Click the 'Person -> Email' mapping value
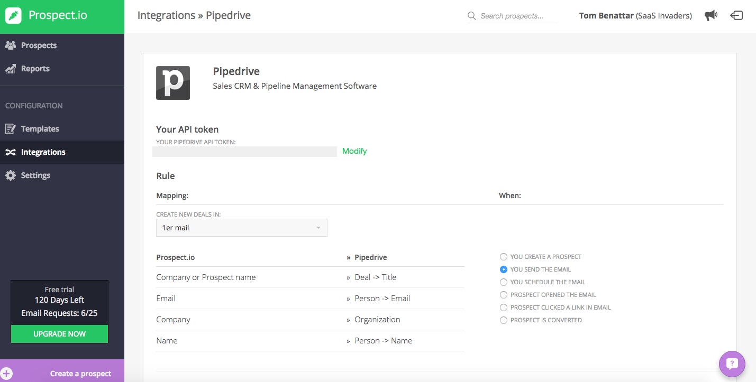The height and width of the screenshot is (382, 756). pyautogui.click(x=382, y=299)
